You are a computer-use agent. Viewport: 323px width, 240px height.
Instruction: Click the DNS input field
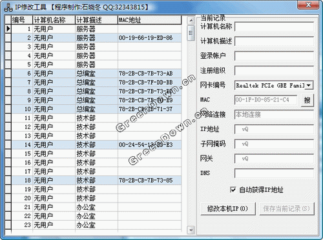274,173
